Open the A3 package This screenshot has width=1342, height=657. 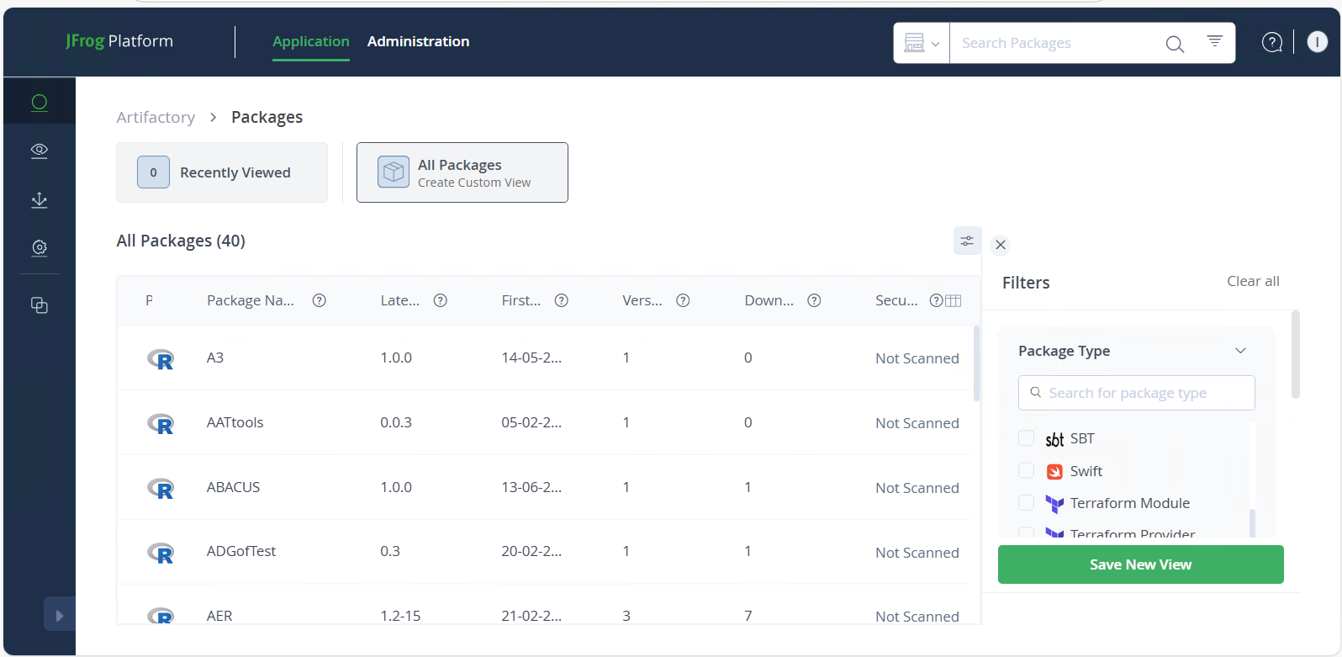(x=215, y=358)
